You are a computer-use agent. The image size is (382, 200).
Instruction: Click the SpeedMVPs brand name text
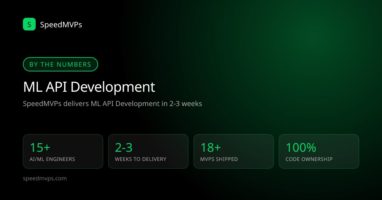point(61,24)
